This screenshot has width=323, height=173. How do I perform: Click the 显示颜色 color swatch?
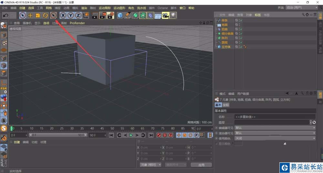238,144
